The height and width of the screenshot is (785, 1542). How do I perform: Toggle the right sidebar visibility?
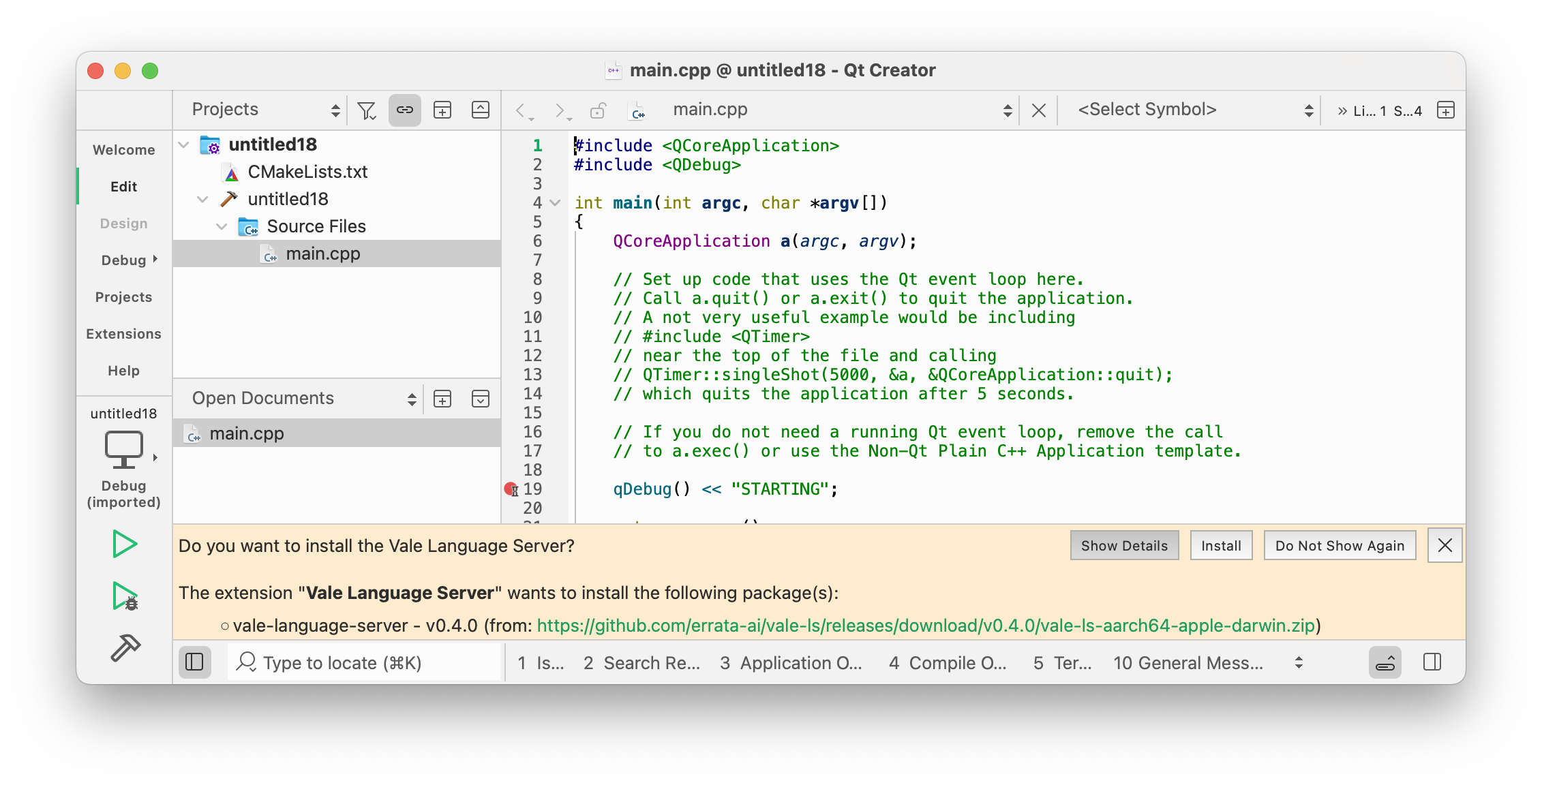(1432, 662)
